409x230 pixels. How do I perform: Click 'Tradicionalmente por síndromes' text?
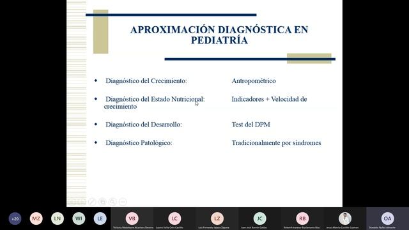click(276, 143)
